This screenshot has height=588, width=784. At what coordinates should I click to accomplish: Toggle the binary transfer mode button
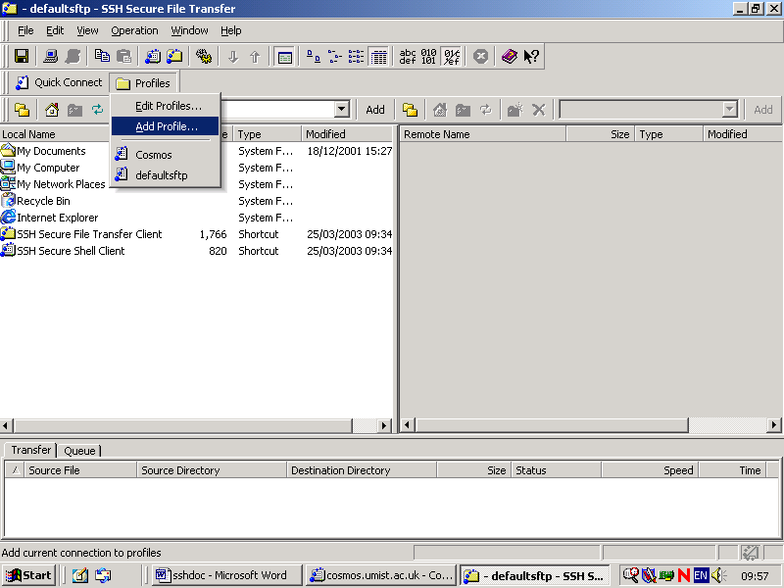[429, 57]
